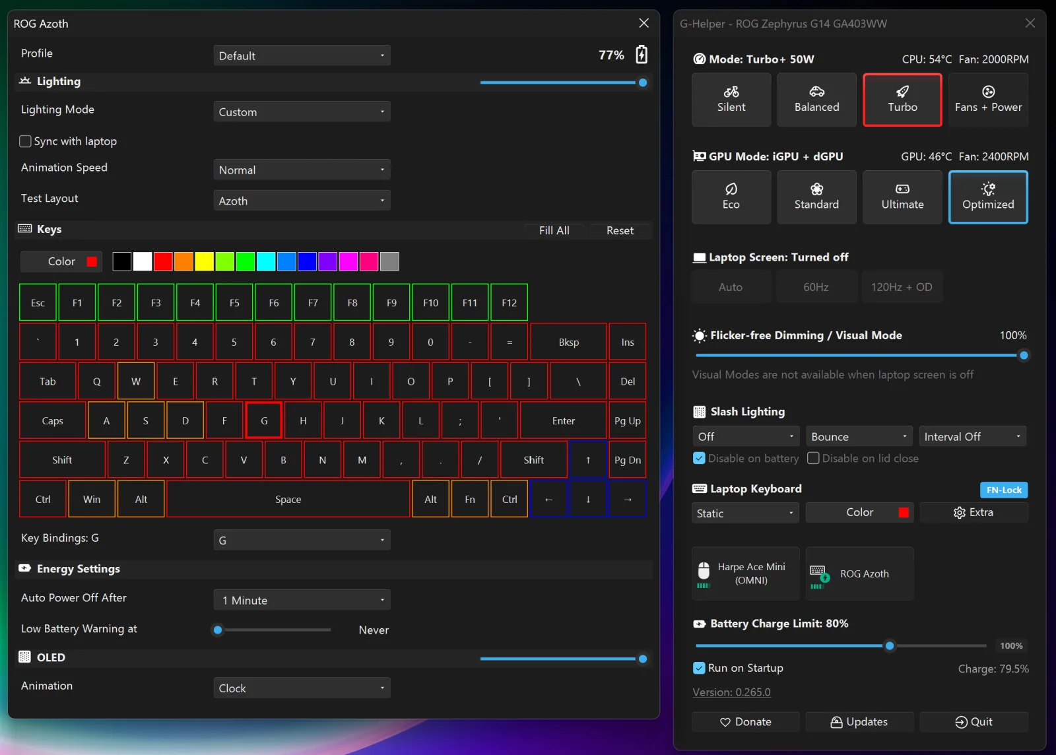Click the Mode speedometer icon
Screen dimensions: 1056x755
(700, 59)
